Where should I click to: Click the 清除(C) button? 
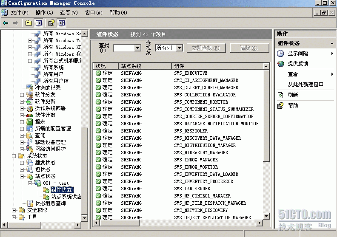(249, 48)
